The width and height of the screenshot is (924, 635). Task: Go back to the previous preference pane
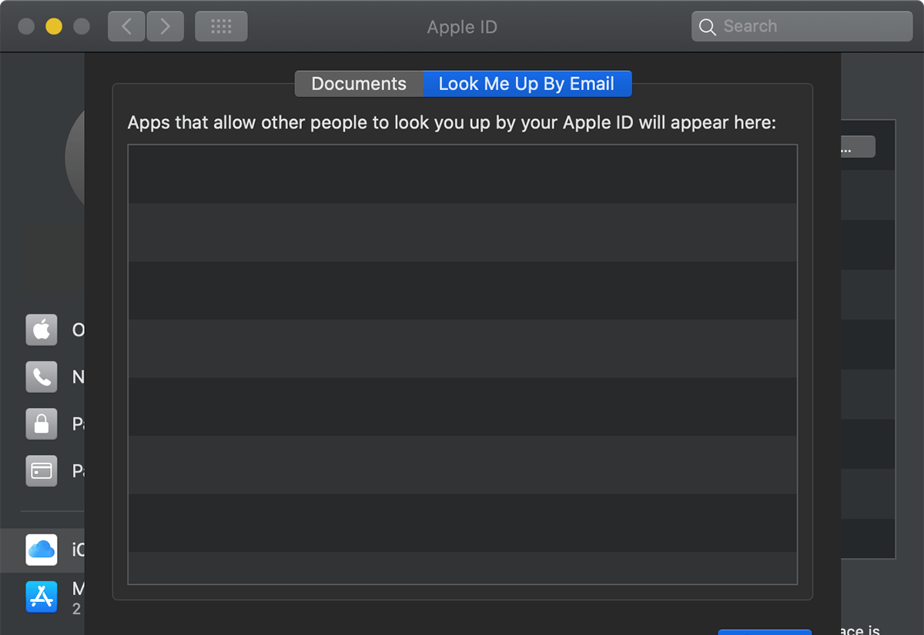point(126,27)
